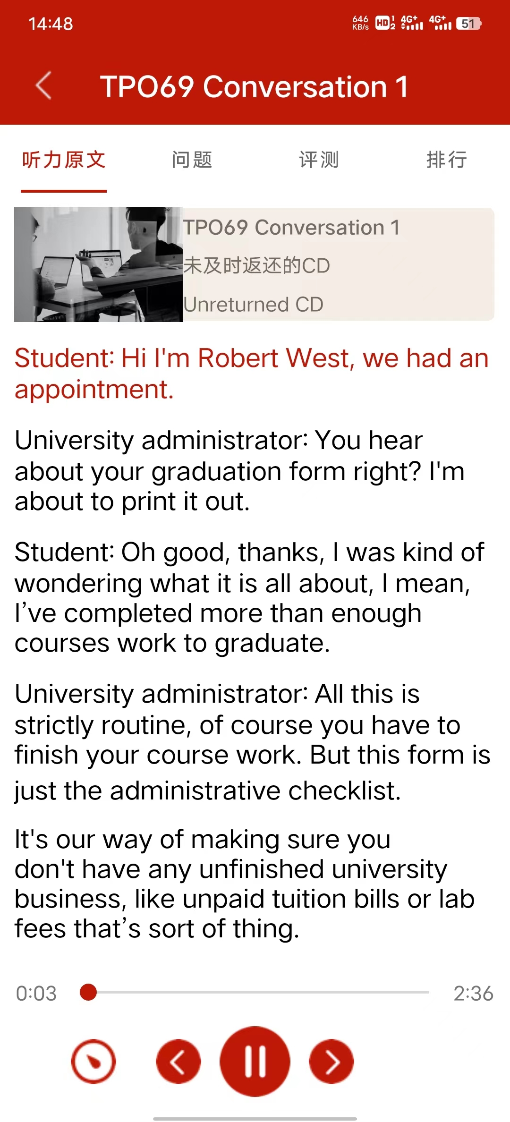This screenshot has height=1122, width=510.
Task: Tap the total duration 2:36 label
Action: 473,994
